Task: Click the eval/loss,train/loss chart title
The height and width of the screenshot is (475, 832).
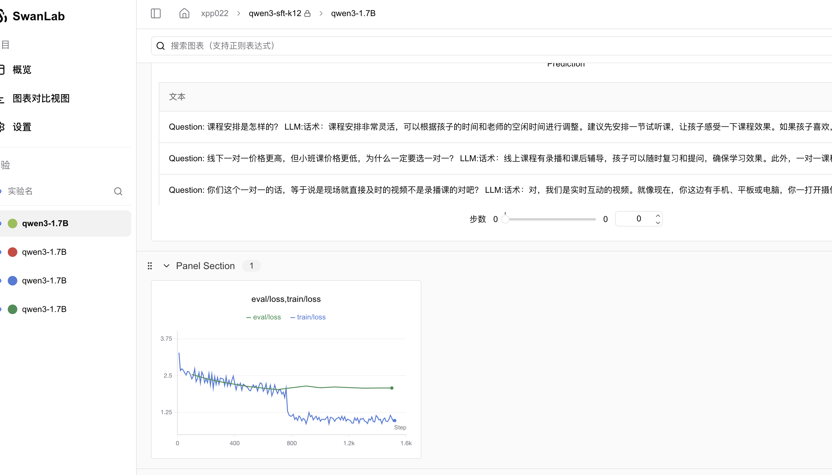Action: coord(286,299)
